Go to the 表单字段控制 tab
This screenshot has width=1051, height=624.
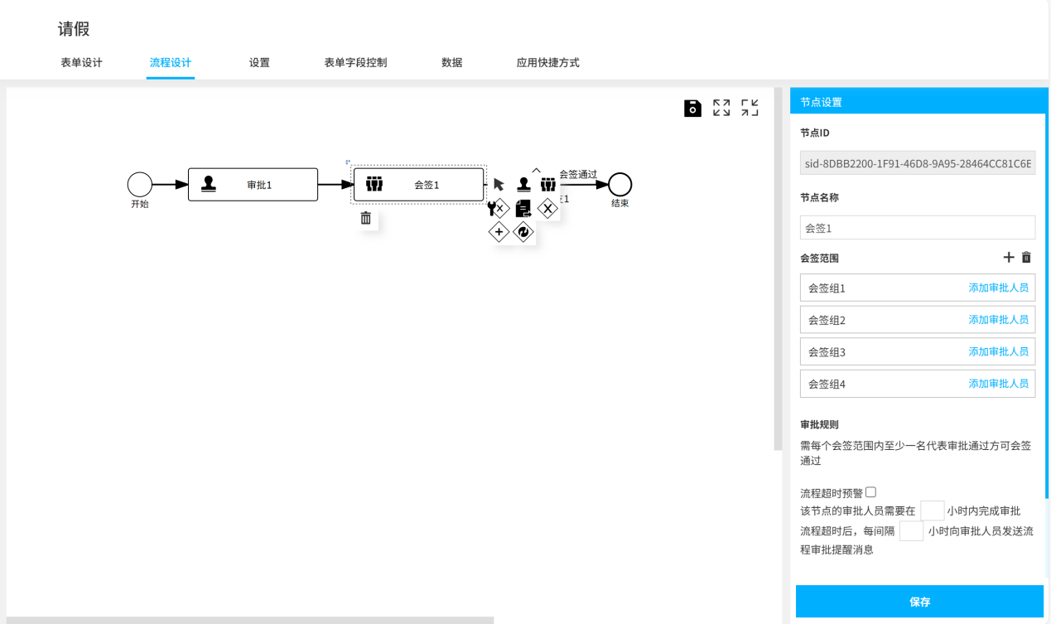click(x=355, y=62)
